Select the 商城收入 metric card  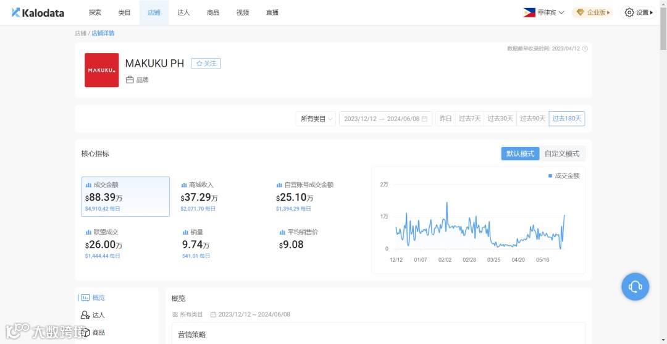pos(220,196)
